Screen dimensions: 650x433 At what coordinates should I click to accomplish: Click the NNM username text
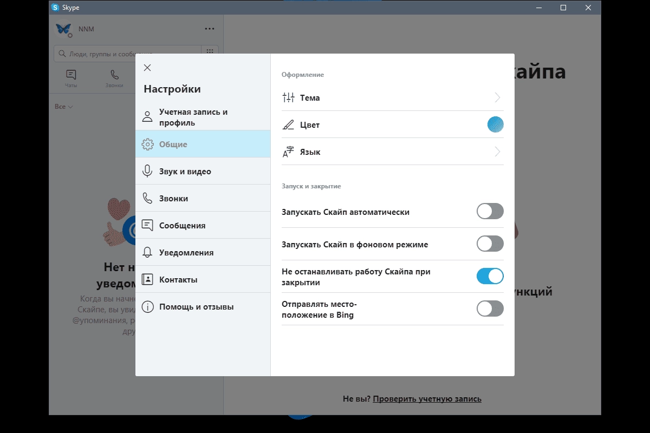point(86,29)
